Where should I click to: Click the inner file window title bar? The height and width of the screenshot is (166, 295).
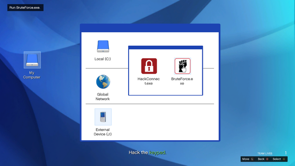(x=165, y=47)
